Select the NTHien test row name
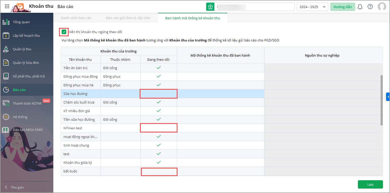 tap(73, 128)
